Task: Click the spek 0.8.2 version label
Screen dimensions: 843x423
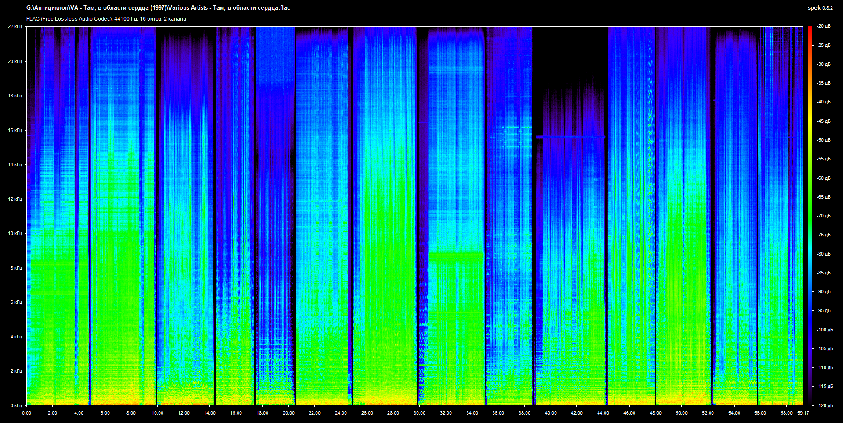Action: pos(820,8)
